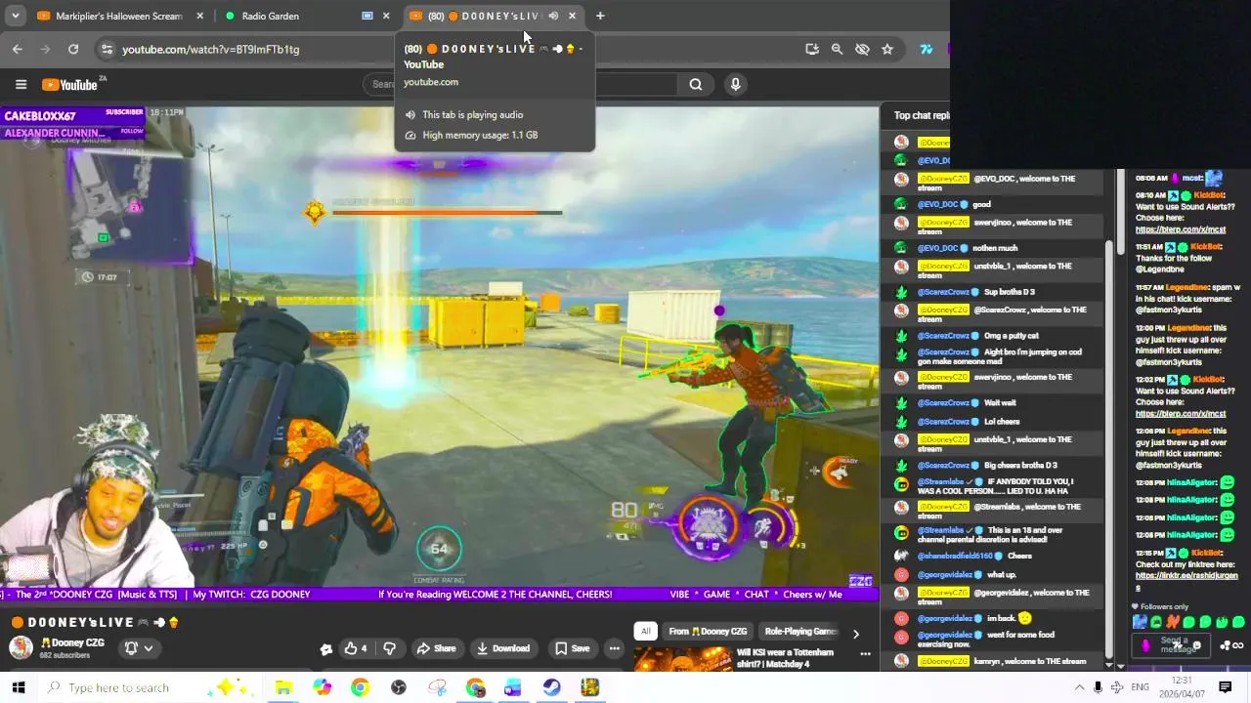The height and width of the screenshot is (703, 1251).
Task: Open File Explorer from the taskbar
Action: click(x=283, y=687)
